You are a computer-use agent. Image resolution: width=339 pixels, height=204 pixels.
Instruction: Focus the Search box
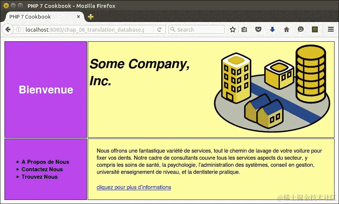196,29
